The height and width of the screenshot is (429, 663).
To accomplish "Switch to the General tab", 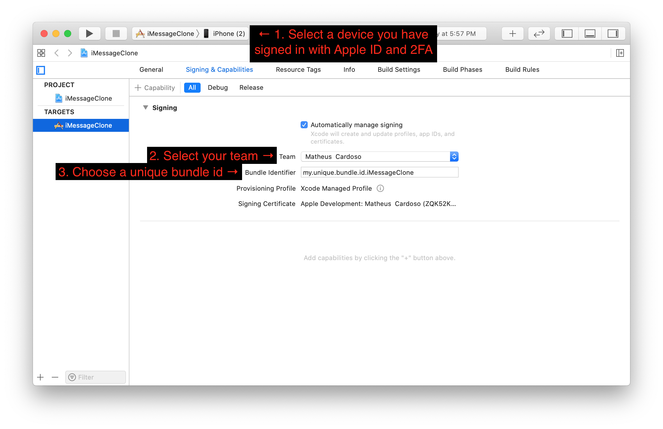I will 151,70.
